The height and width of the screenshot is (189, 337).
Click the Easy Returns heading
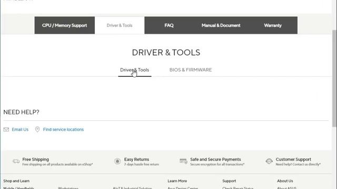point(136,160)
